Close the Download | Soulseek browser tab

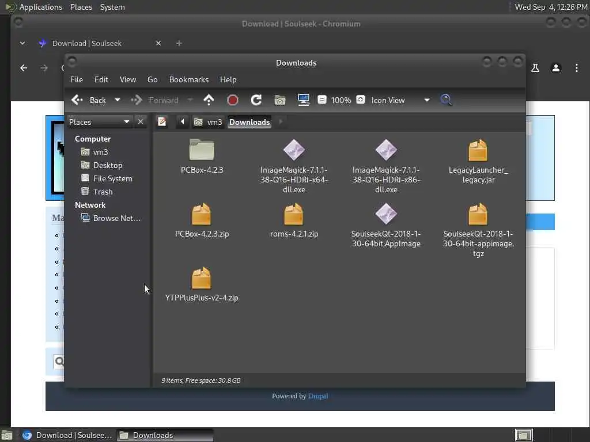158,43
